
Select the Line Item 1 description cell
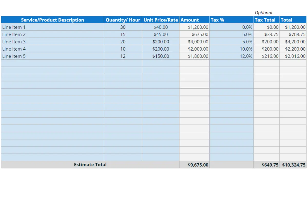tap(52, 27)
